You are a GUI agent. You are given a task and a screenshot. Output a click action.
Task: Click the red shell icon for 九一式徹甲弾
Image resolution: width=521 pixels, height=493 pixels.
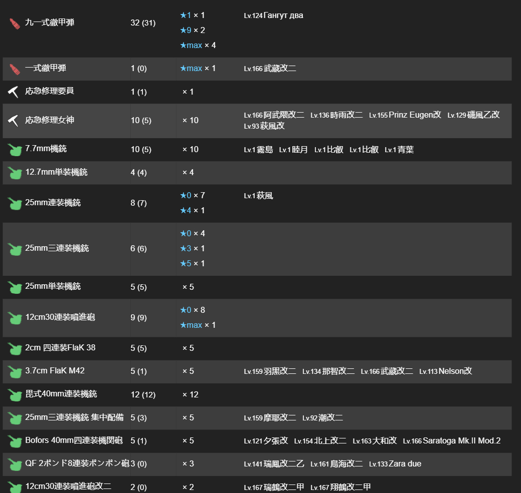point(15,24)
